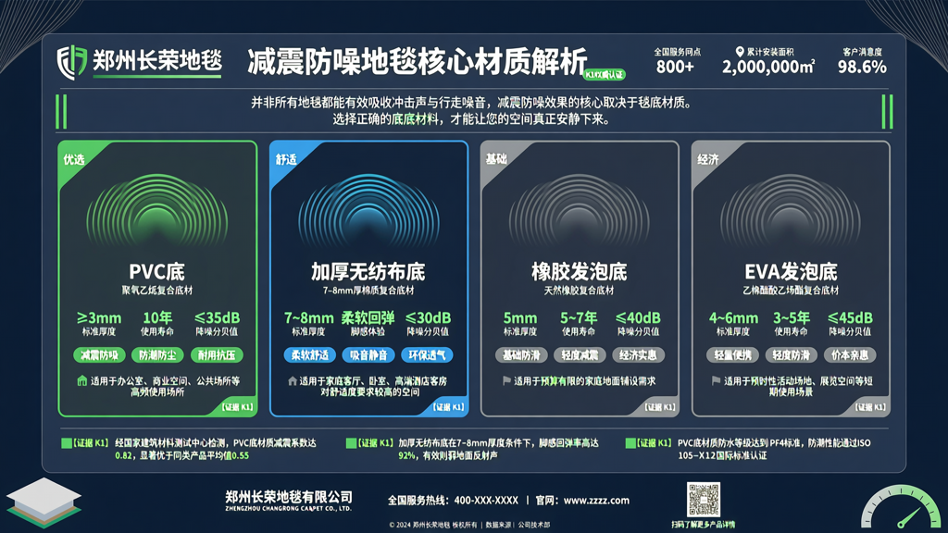The height and width of the screenshot is (533, 948).
Task: Click the ≤40dB noise value
Action: 638,318
